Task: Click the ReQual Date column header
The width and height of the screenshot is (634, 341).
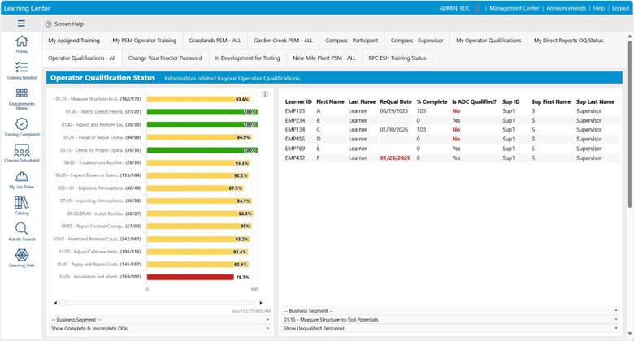Action: pyautogui.click(x=394, y=101)
